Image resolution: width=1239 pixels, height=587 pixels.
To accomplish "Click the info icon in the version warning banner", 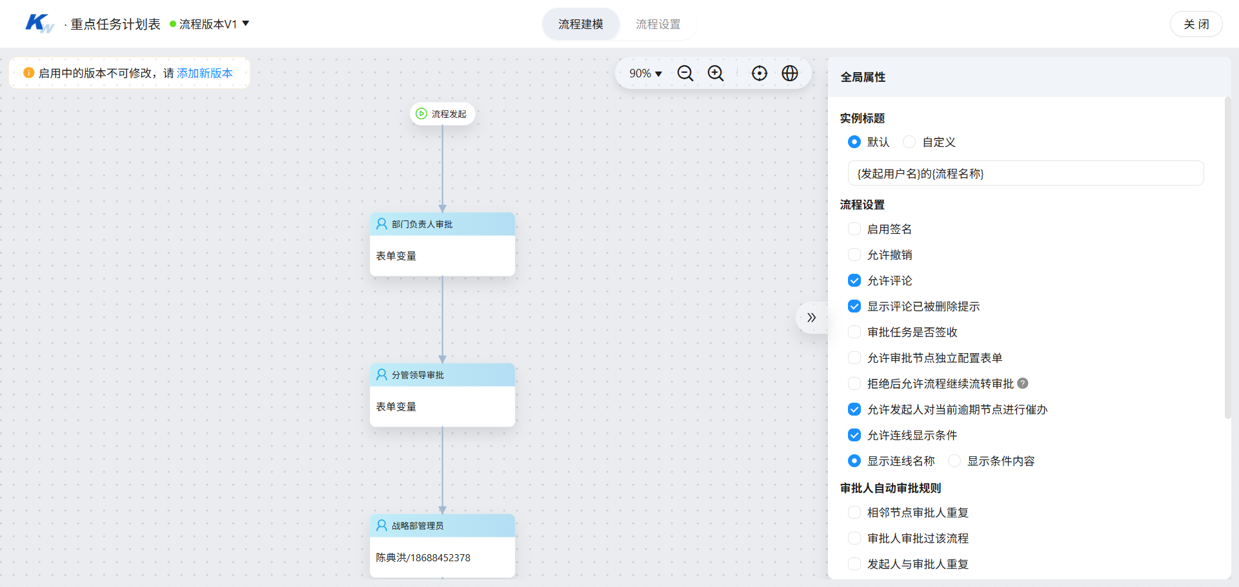I will point(28,73).
